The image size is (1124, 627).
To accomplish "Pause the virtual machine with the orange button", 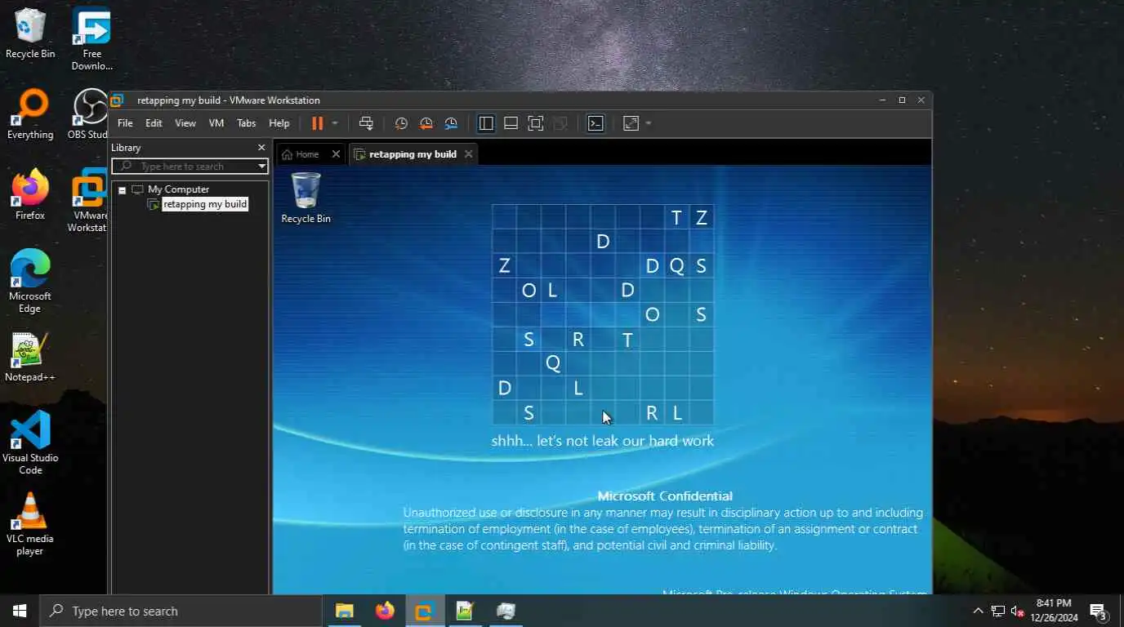I will pos(318,123).
